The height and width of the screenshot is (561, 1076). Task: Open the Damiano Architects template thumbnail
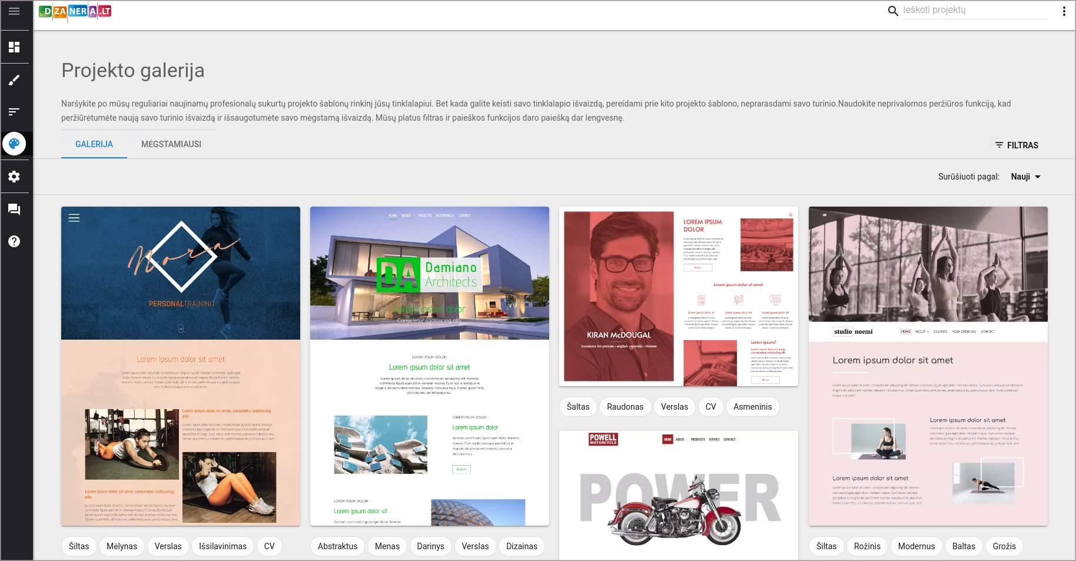pyautogui.click(x=430, y=366)
